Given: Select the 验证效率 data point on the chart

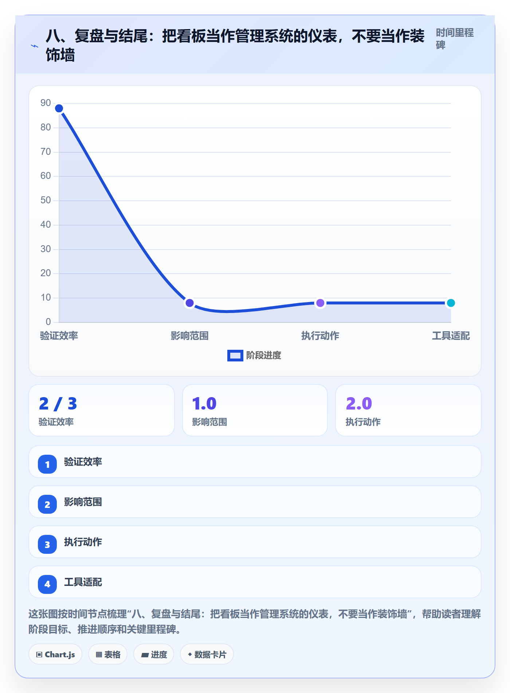Looking at the screenshot, I should (x=59, y=108).
